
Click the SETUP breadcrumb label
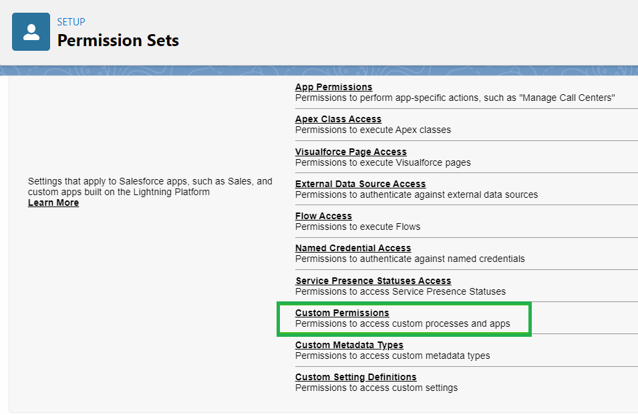point(71,21)
